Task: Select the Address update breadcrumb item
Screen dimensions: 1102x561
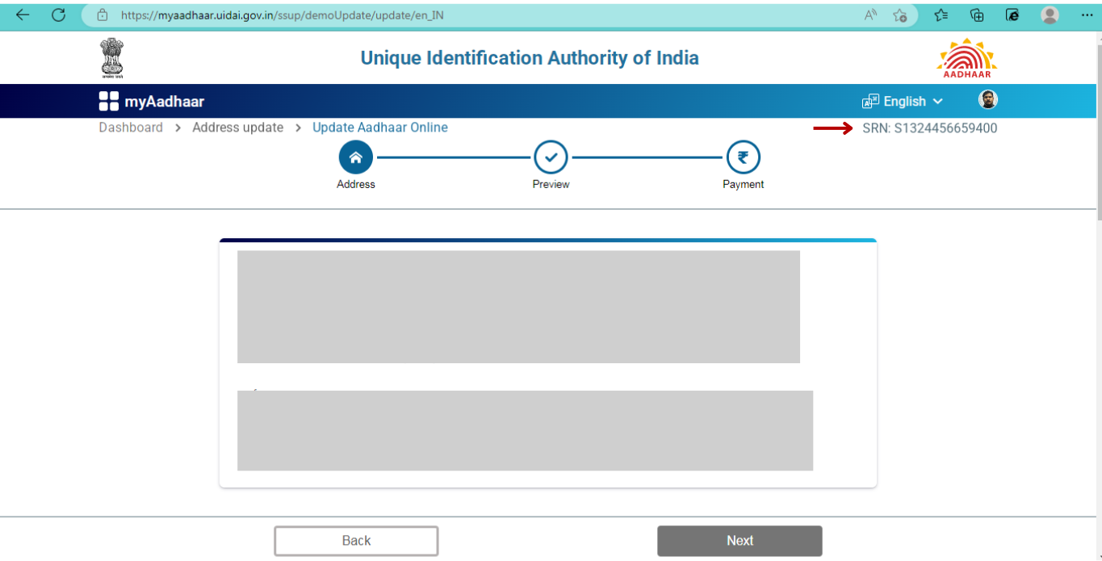Action: (x=237, y=127)
